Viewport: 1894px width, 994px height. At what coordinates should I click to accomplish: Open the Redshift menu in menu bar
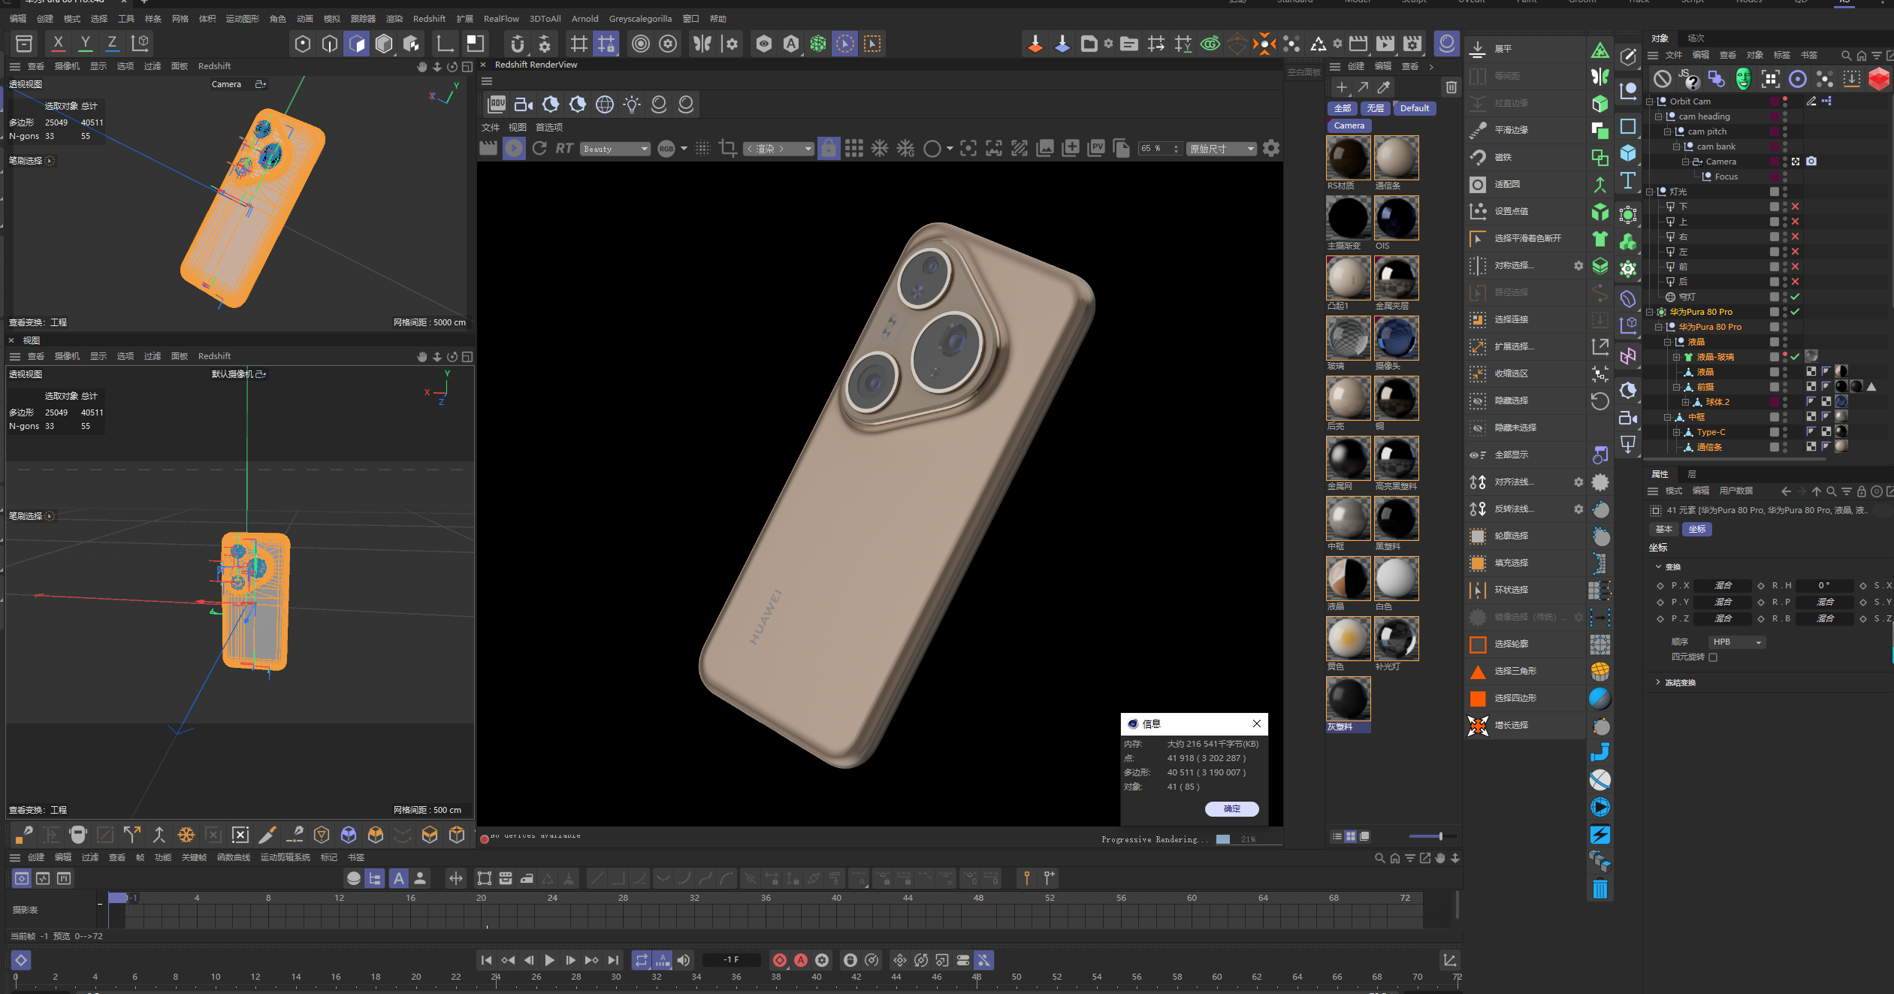pos(429,19)
